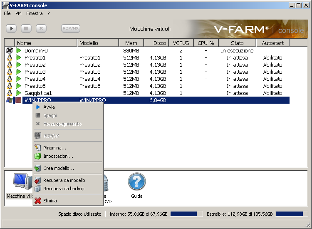Click the Mem column header
This screenshot has width=312, height=229.
click(131, 43)
